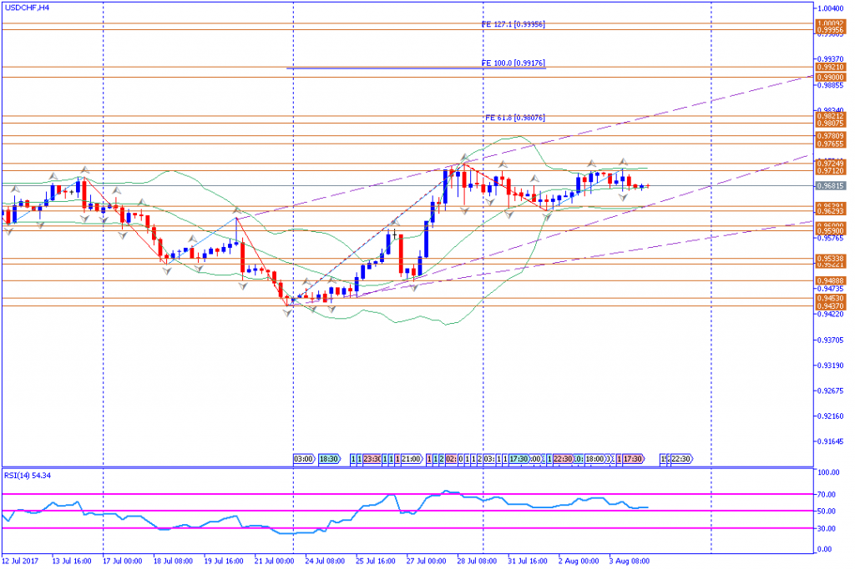The height and width of the screenshot is (570, 855).
Task: Click the USDCHF,H4 chart title
Action: pyautogui.click(x=26, y=7)
